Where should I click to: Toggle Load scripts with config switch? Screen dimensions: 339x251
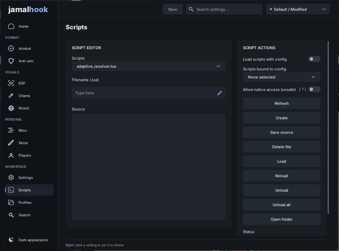tap(314, 59)
